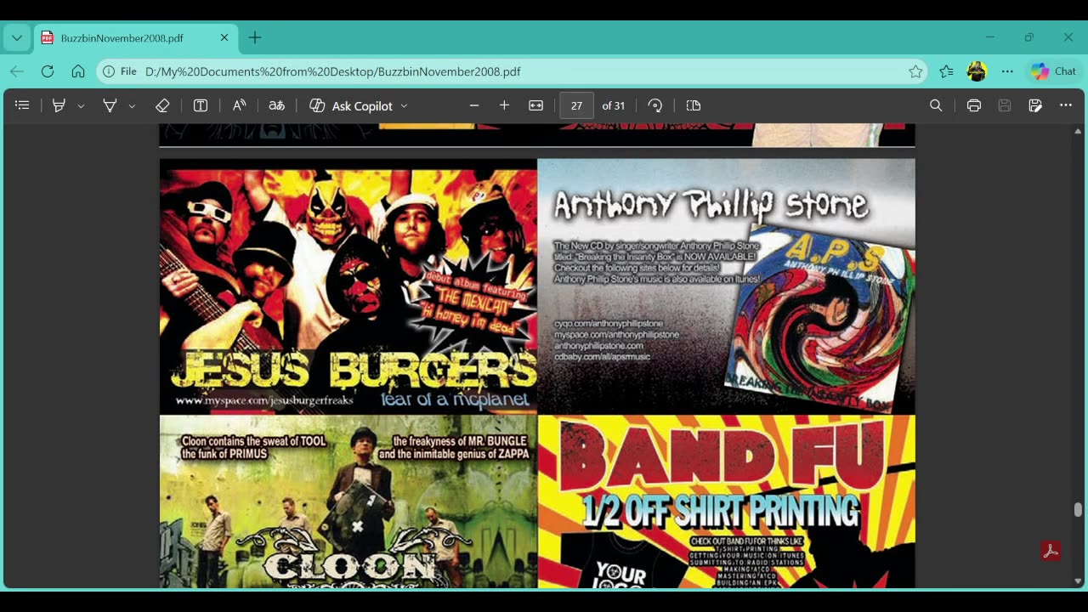The height and width of the screenshot is (612, 1088).
Task: Expand draw pen options dropdown
Action: (x=132, y=105)
